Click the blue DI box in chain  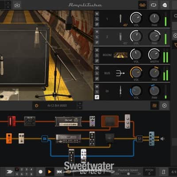pyautogui.click(x=45, y=139)
